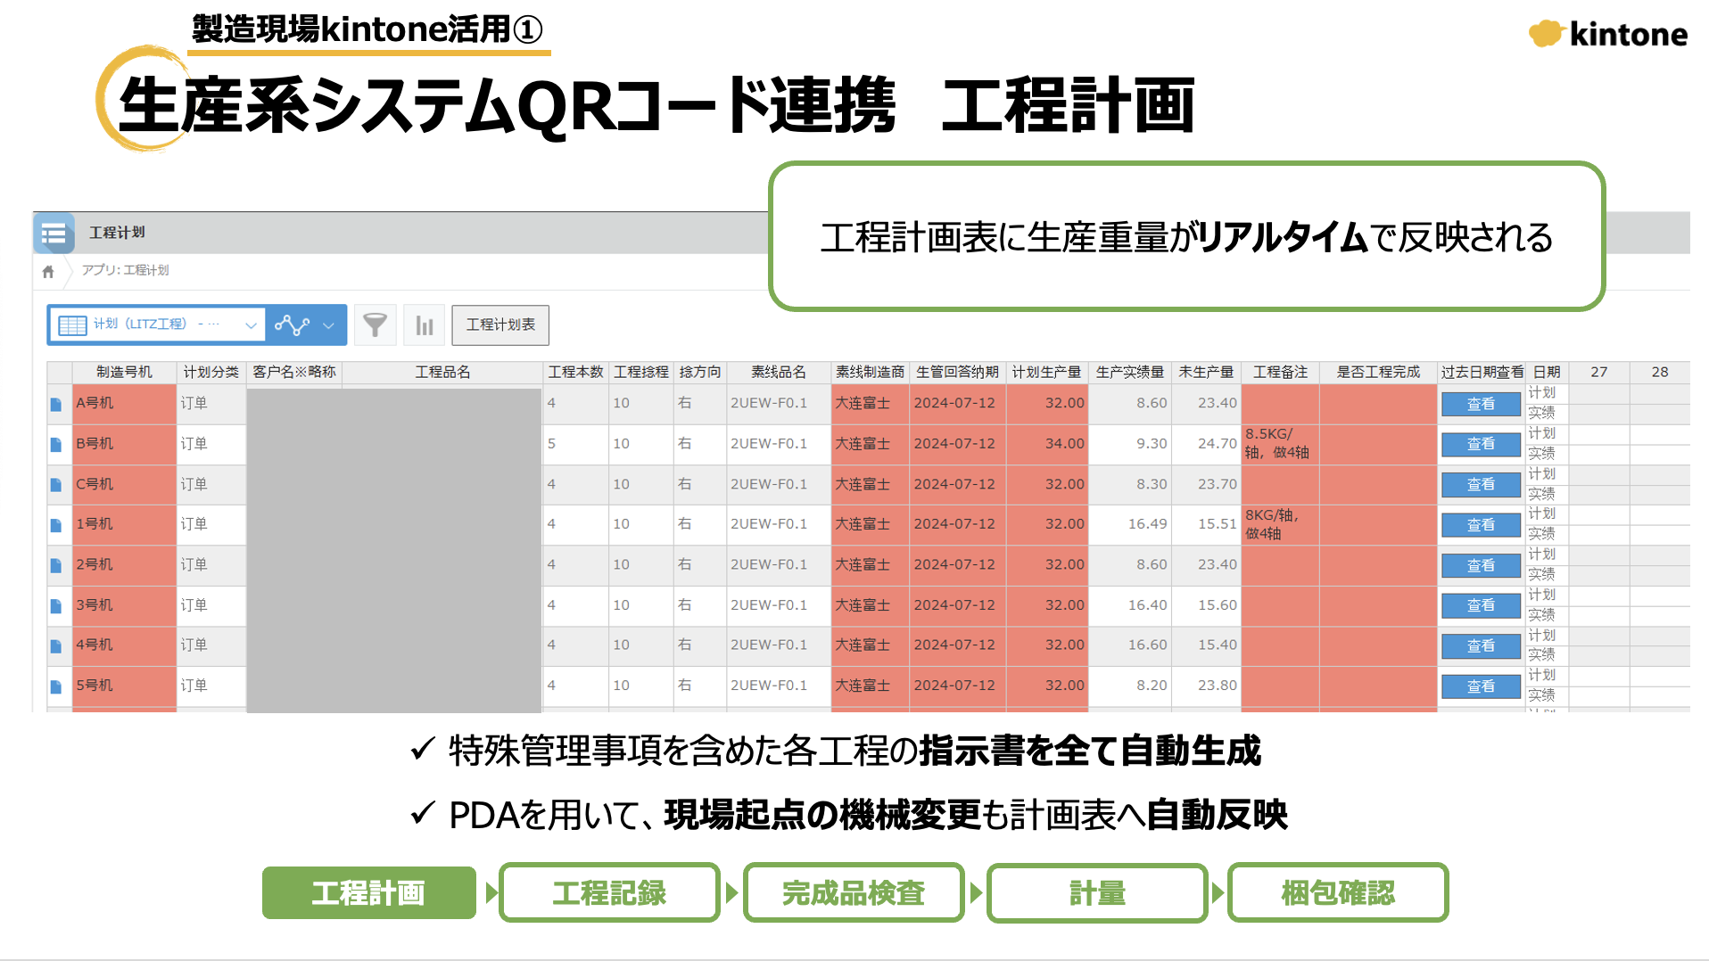This screenshot has height=961, width=1709.
Task: Click the 是否工程完成 column header
Action: point(1378,373)
